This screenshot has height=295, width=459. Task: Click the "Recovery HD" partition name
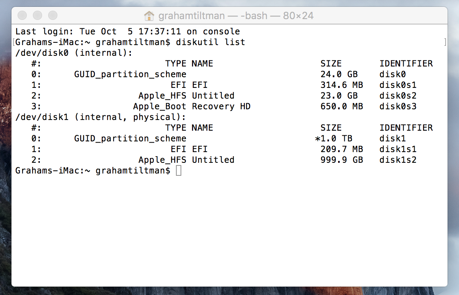[221, 106]
